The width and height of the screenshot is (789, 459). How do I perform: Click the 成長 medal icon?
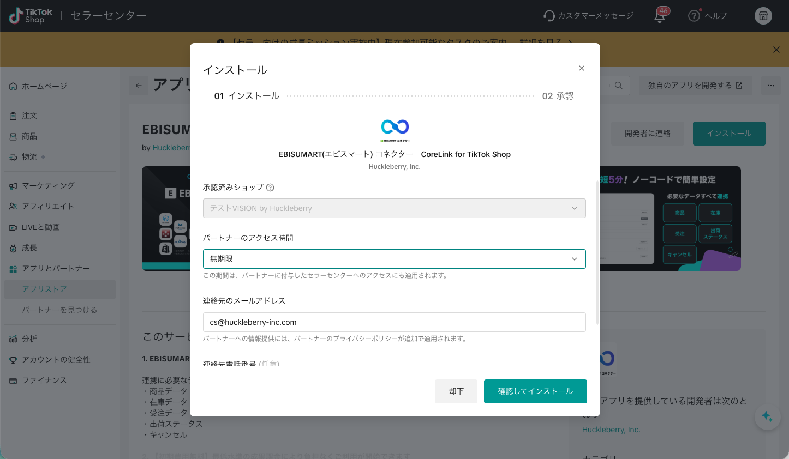tap(13, 248)
